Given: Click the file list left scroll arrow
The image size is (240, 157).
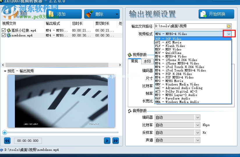Looking at the screenshot, I should click(x=3, y=65).
